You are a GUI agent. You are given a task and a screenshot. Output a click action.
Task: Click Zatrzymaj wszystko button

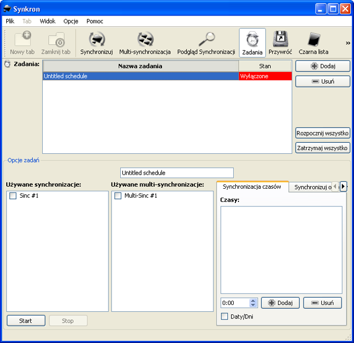tap(323, 148)
